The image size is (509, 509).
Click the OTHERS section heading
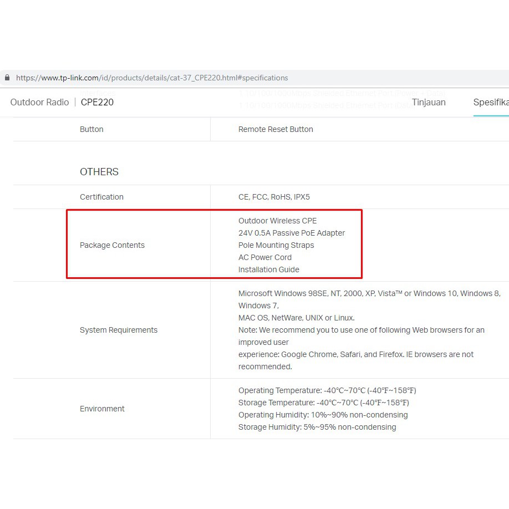99,172
